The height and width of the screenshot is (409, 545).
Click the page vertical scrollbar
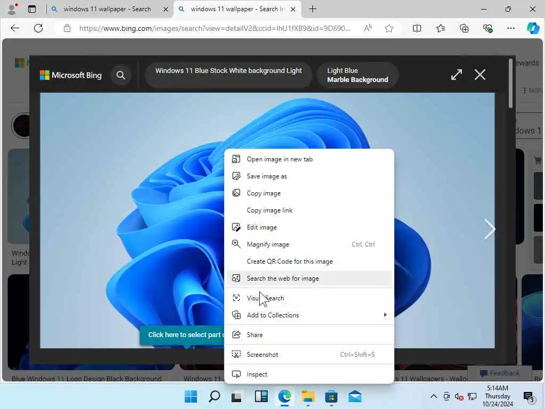(x=510, y=84)
